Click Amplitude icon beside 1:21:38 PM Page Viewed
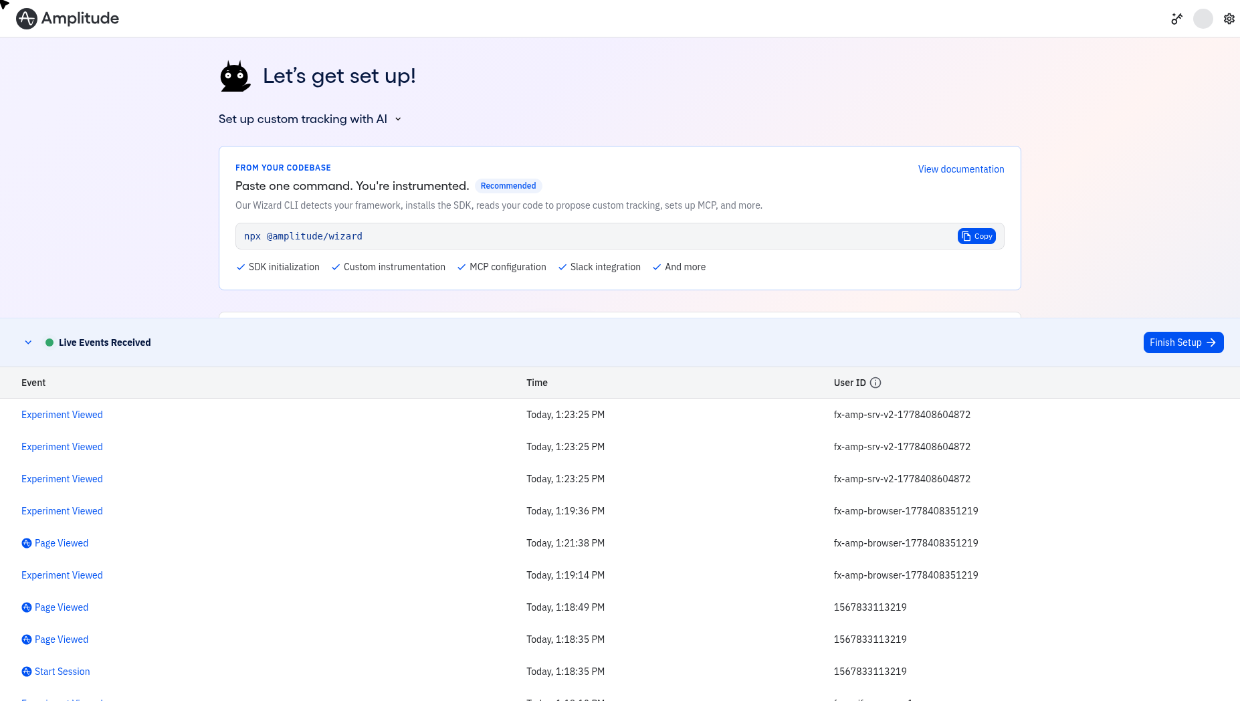 pyautogui.click(x=27, y=543)
